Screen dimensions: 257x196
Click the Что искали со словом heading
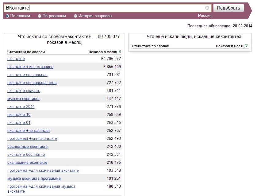(69, 40)
